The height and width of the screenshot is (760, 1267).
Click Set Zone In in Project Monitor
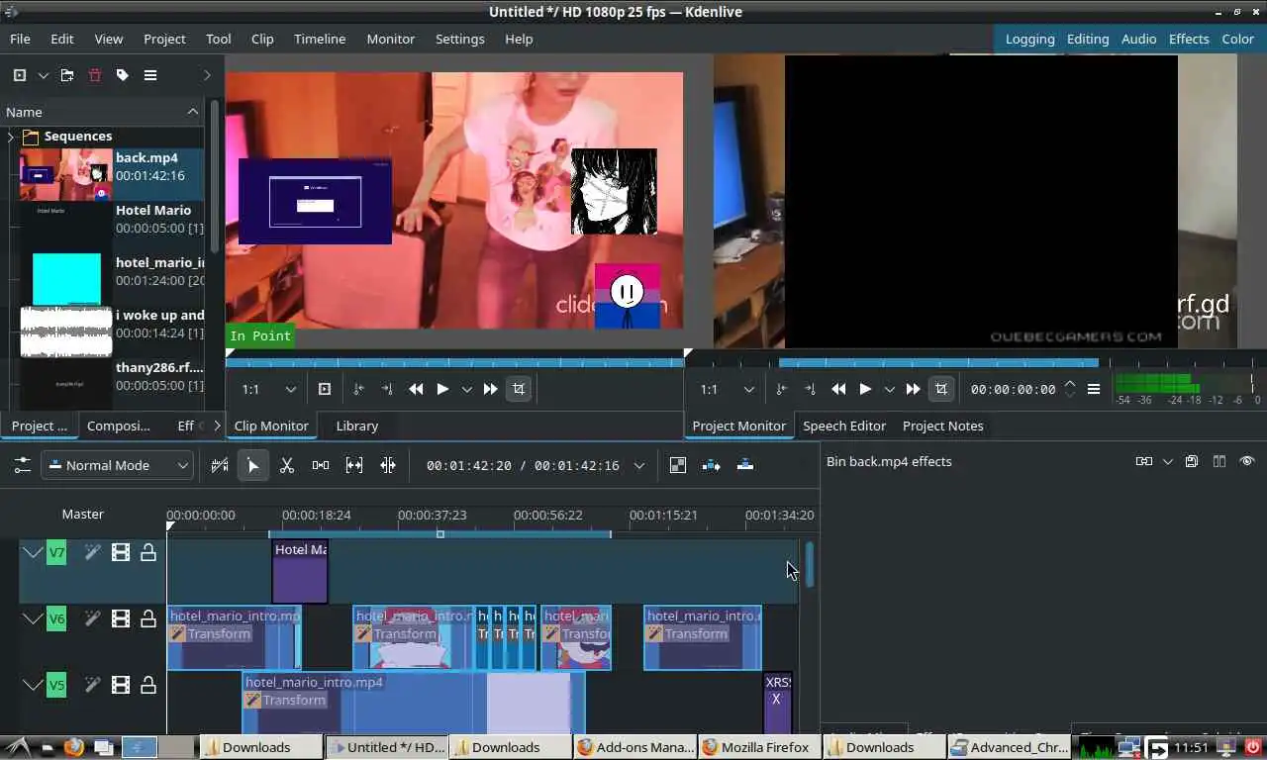[x=781, y=389]
